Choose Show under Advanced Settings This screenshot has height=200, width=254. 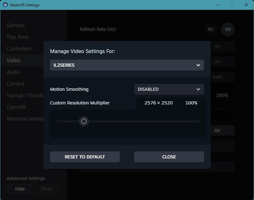(x=47, y=189)
